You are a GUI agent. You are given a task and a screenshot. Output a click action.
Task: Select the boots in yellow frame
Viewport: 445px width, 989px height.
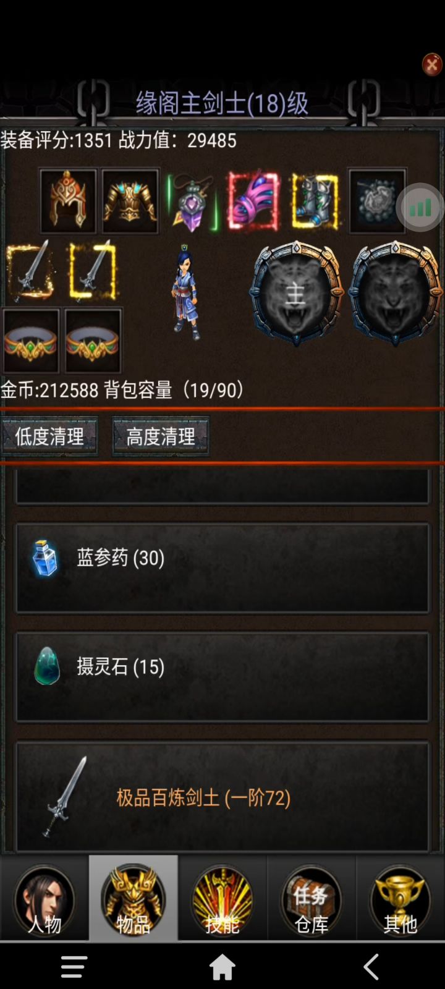(315, 202)
